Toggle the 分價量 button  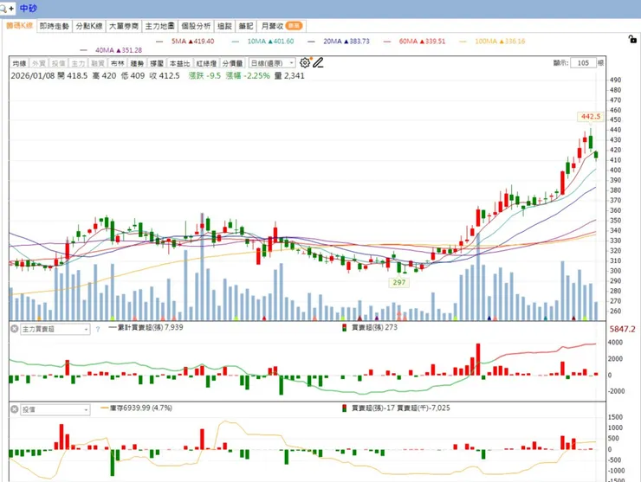(233, 63)
